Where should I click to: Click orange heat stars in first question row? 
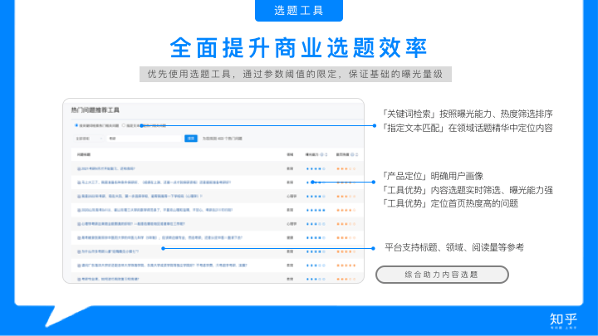point(344,168)
